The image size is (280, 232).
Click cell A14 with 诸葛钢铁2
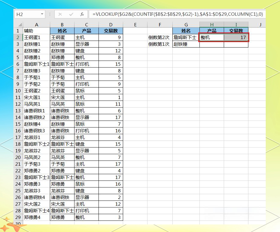point(36,118)
